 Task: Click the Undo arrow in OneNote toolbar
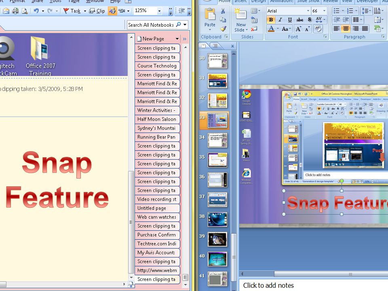[36, 11]
